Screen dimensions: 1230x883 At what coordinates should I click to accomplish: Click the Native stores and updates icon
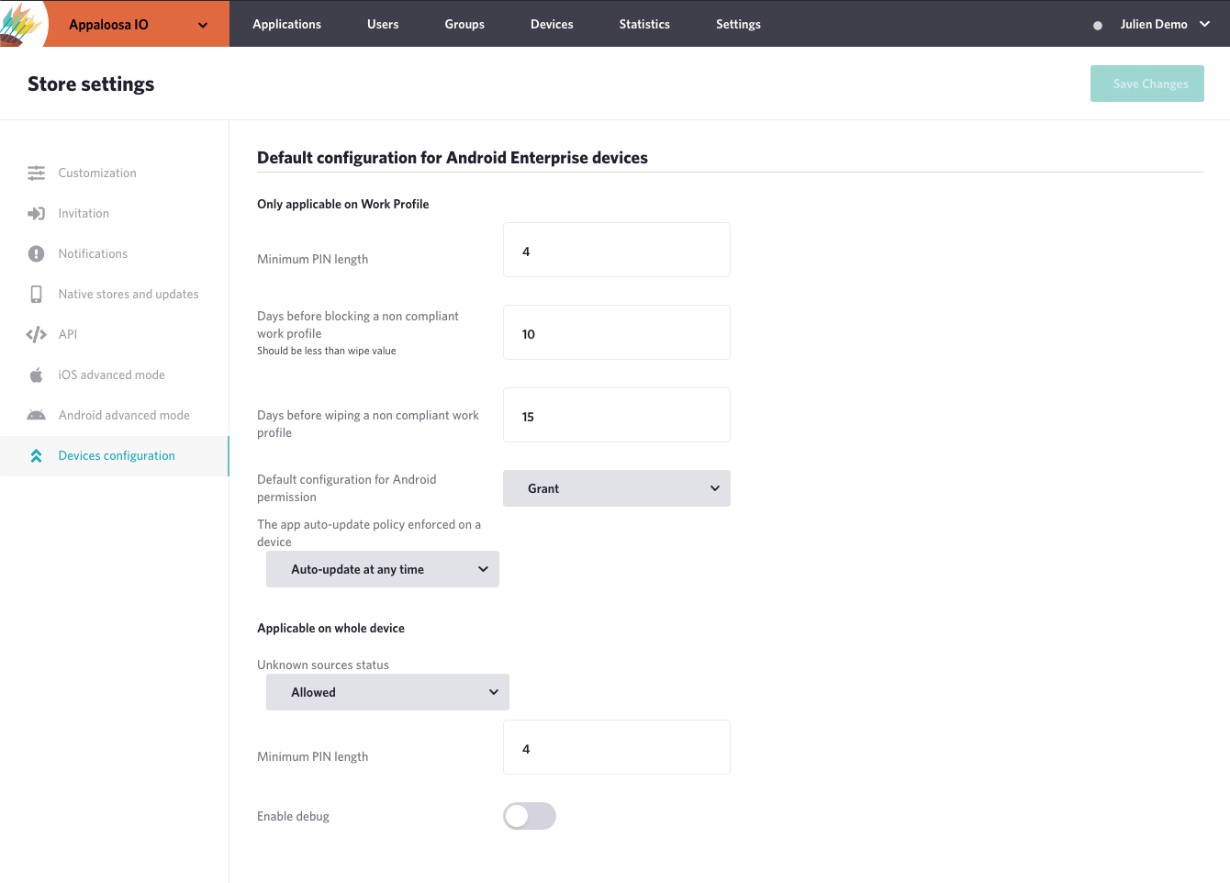37,294
